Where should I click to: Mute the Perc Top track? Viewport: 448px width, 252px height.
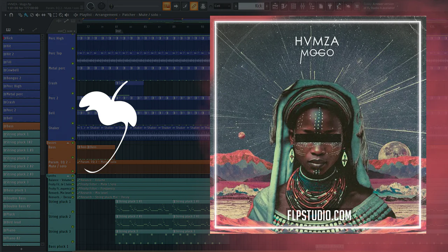pos(73,63)
